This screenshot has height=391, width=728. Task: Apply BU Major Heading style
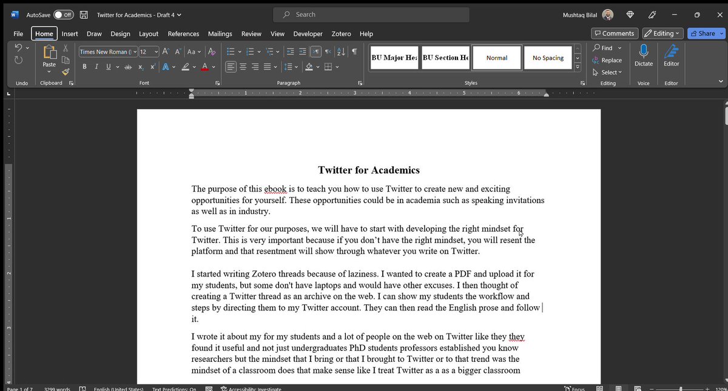[x=394, y=58]
